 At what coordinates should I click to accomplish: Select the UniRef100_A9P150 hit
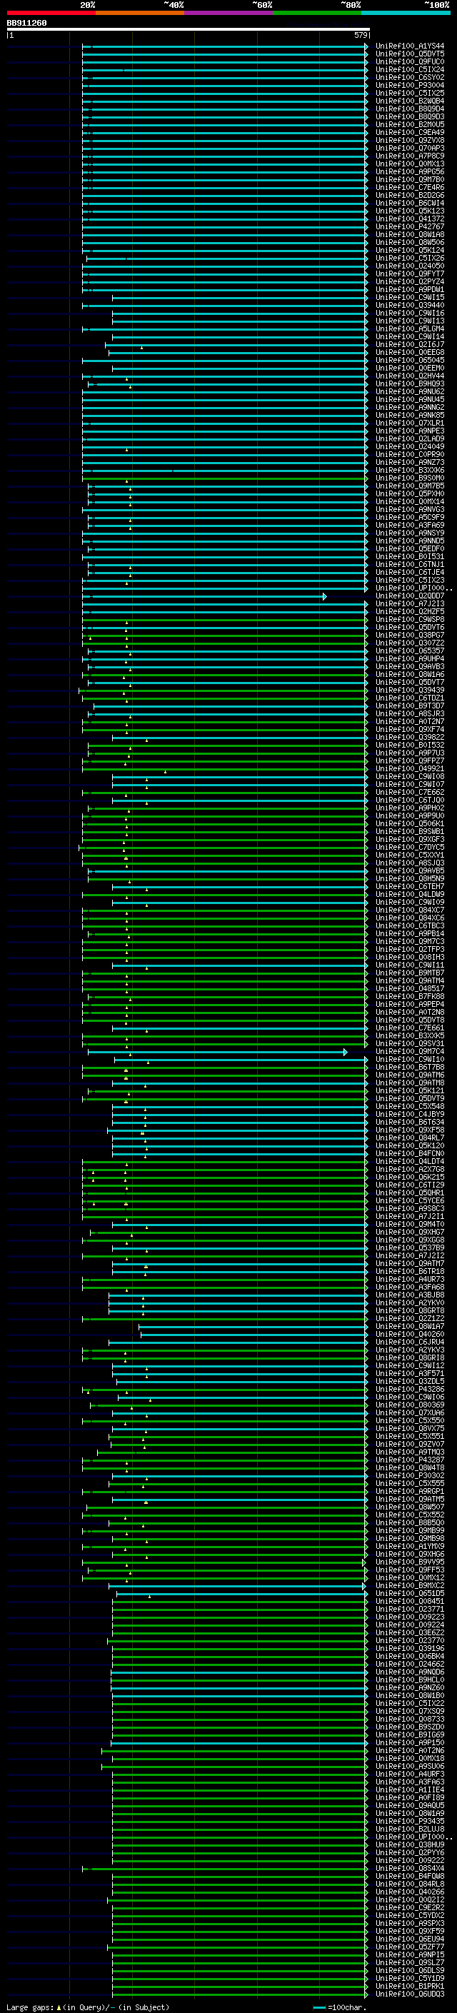409,1743
